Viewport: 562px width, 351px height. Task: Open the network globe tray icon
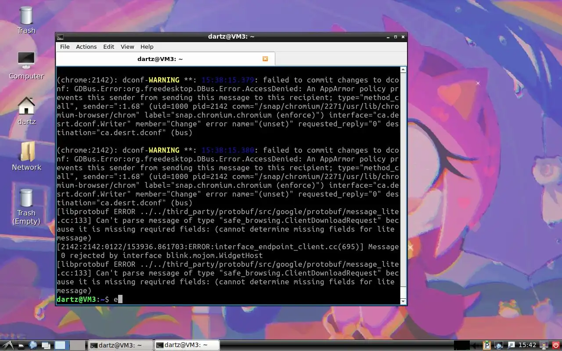[499, 345]
